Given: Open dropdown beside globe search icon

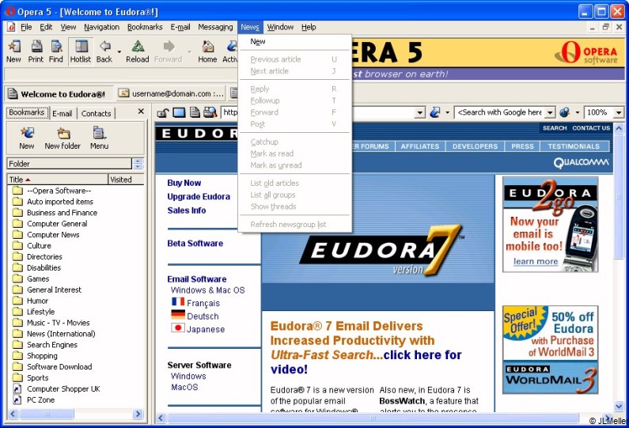Looking at the screenshot, I should pyautogui.click(x=578, y=112).
